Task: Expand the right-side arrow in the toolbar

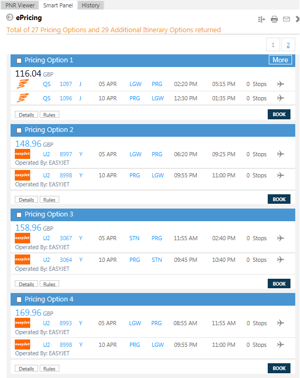Action: pos(297,19)
